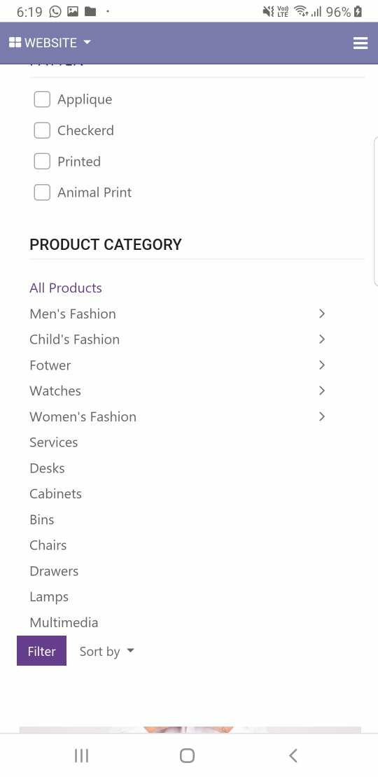Tap the Android back navigation icon
This screenshot has width=378, height=777.
[x=293, y=756]
